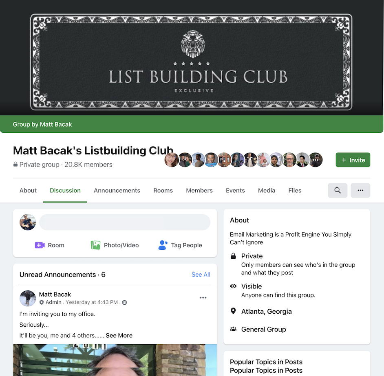The width and height of the screenshot is (384, 376).
Task: Go to the Members tab
Action: click(199, 191)
